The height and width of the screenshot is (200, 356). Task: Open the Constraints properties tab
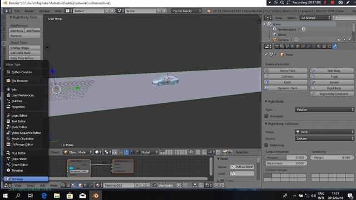pos(303,47)
